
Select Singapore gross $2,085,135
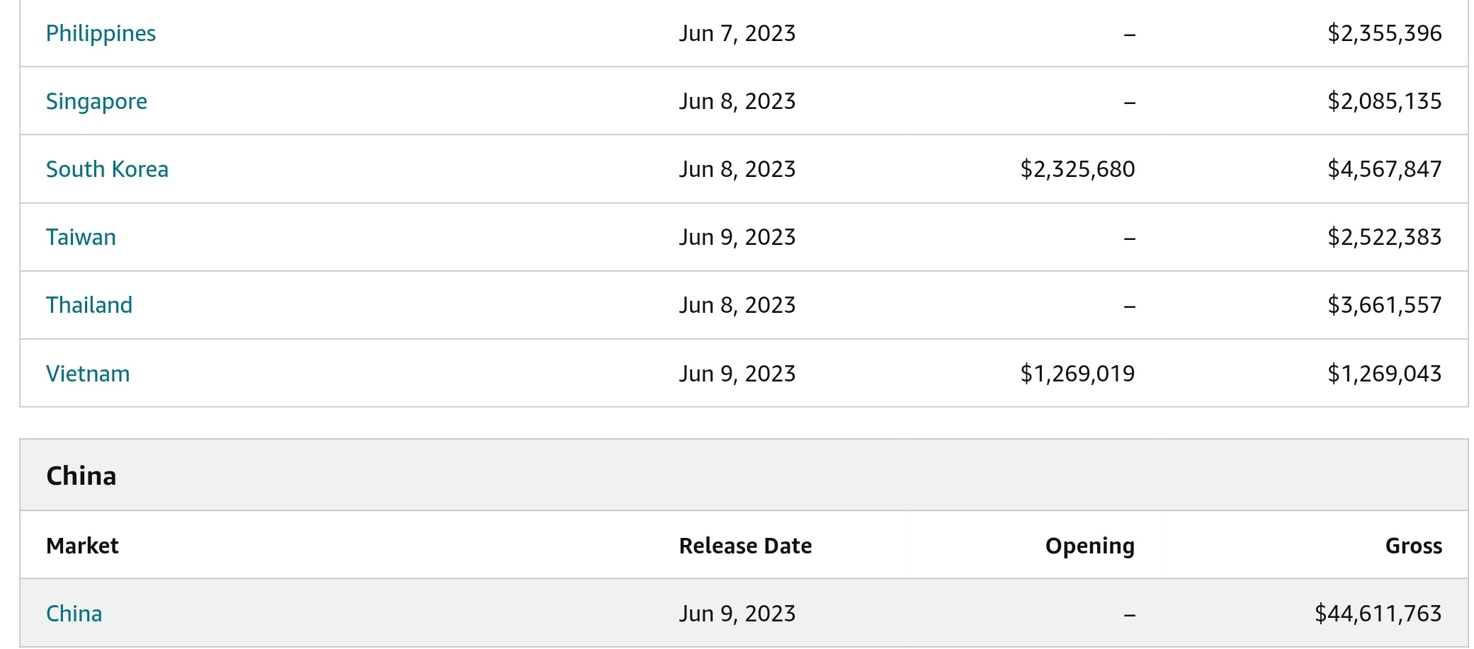pyautogui.click(x=1385, y=101)
